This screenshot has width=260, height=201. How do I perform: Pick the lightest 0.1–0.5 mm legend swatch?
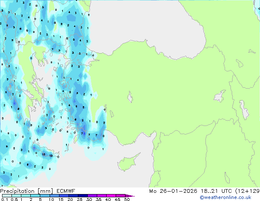tap(7, 196)
